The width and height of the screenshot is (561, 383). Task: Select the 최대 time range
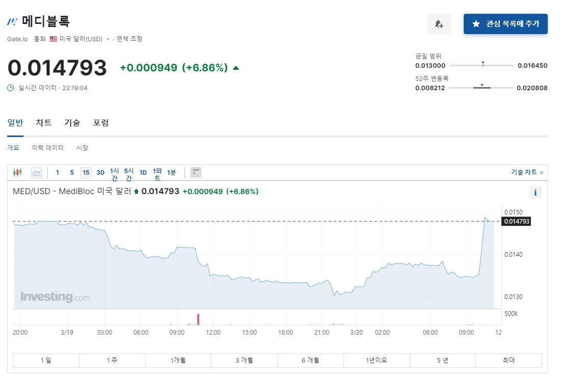(509, 361)
